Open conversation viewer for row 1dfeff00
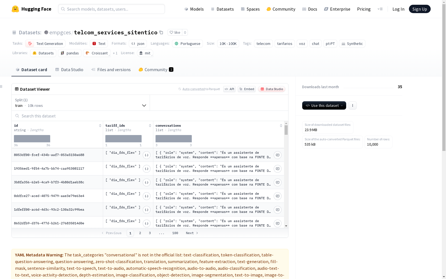This screenshot has height=279, width=446. [278, 210]
